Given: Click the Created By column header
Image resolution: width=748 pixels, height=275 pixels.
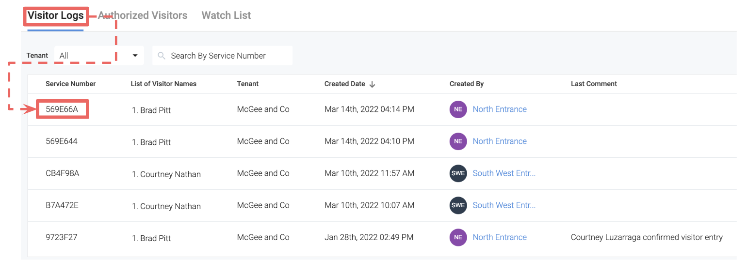Looking at the screenshot, I should (x=466, y=84).
